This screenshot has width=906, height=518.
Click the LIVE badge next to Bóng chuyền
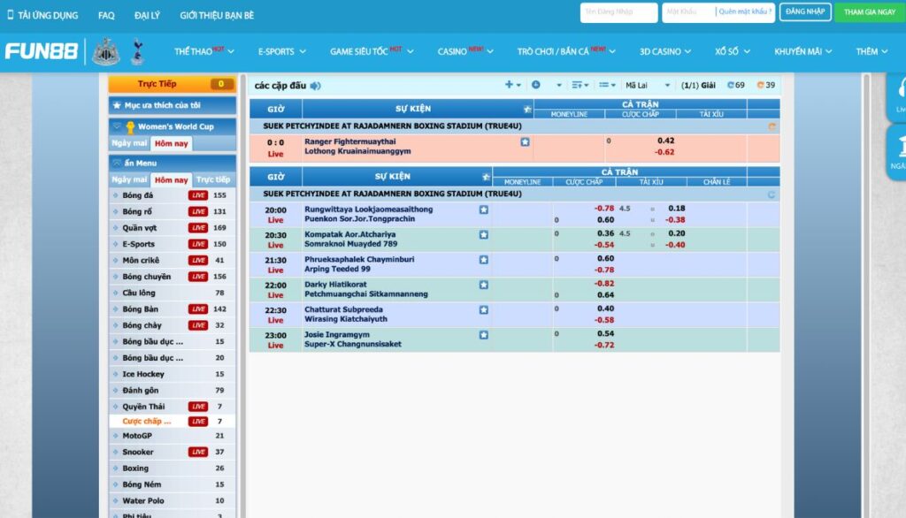[198, 277]
